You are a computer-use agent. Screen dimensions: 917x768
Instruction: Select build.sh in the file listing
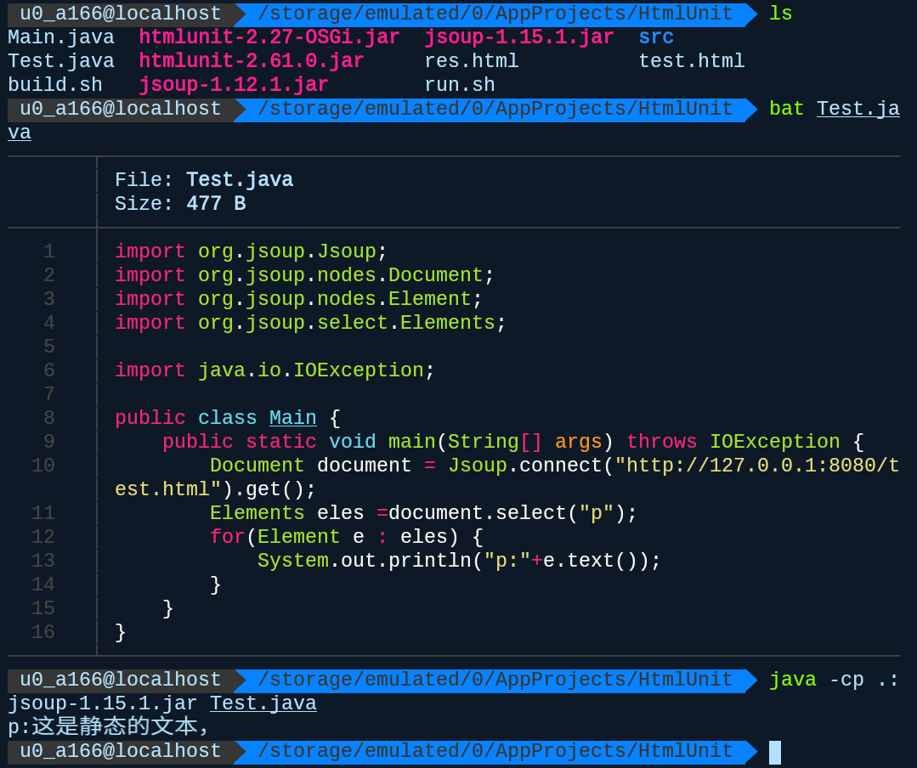click(54, 85)
